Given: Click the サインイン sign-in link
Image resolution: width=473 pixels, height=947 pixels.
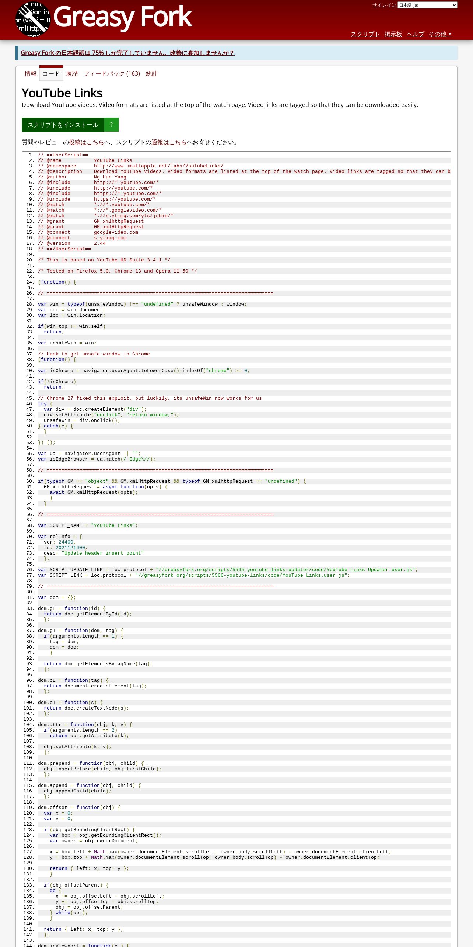Looking at the screenshot, I should [384, 5].
